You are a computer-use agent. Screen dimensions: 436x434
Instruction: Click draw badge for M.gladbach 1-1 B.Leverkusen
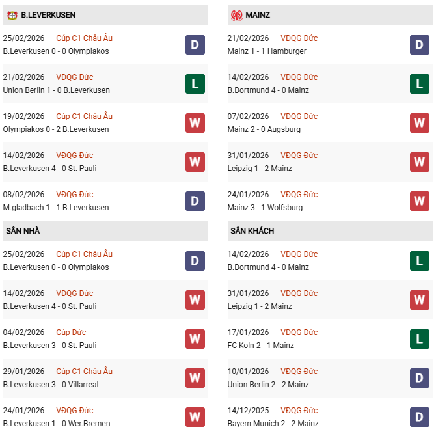195,201
